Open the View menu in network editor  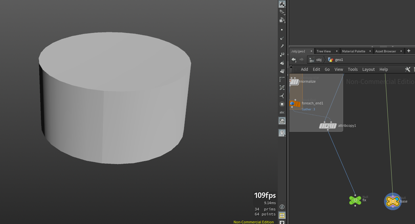point(339,69)
